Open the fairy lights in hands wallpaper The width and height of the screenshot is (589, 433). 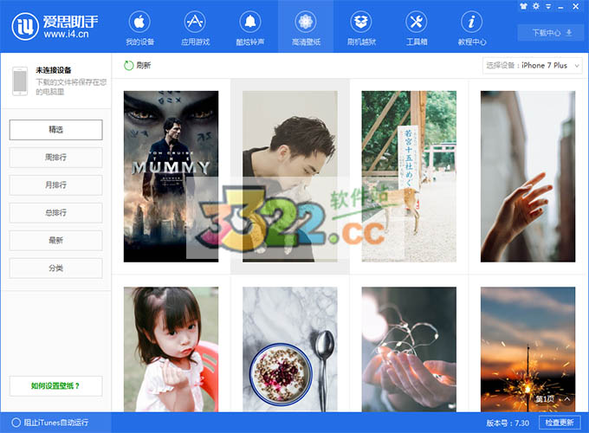click(409, 349)
